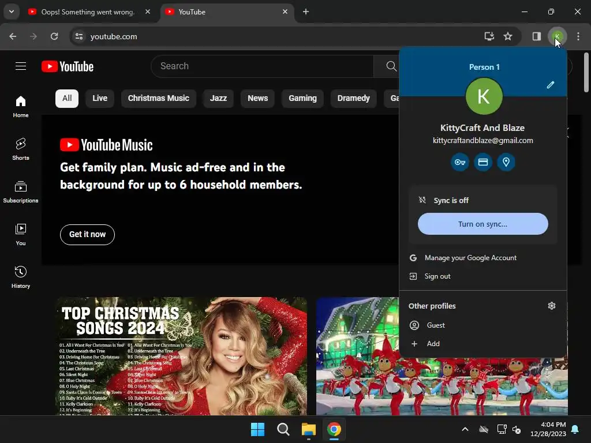
Task: Open the taskbar clock and date
Action: (x=548, y=429)
